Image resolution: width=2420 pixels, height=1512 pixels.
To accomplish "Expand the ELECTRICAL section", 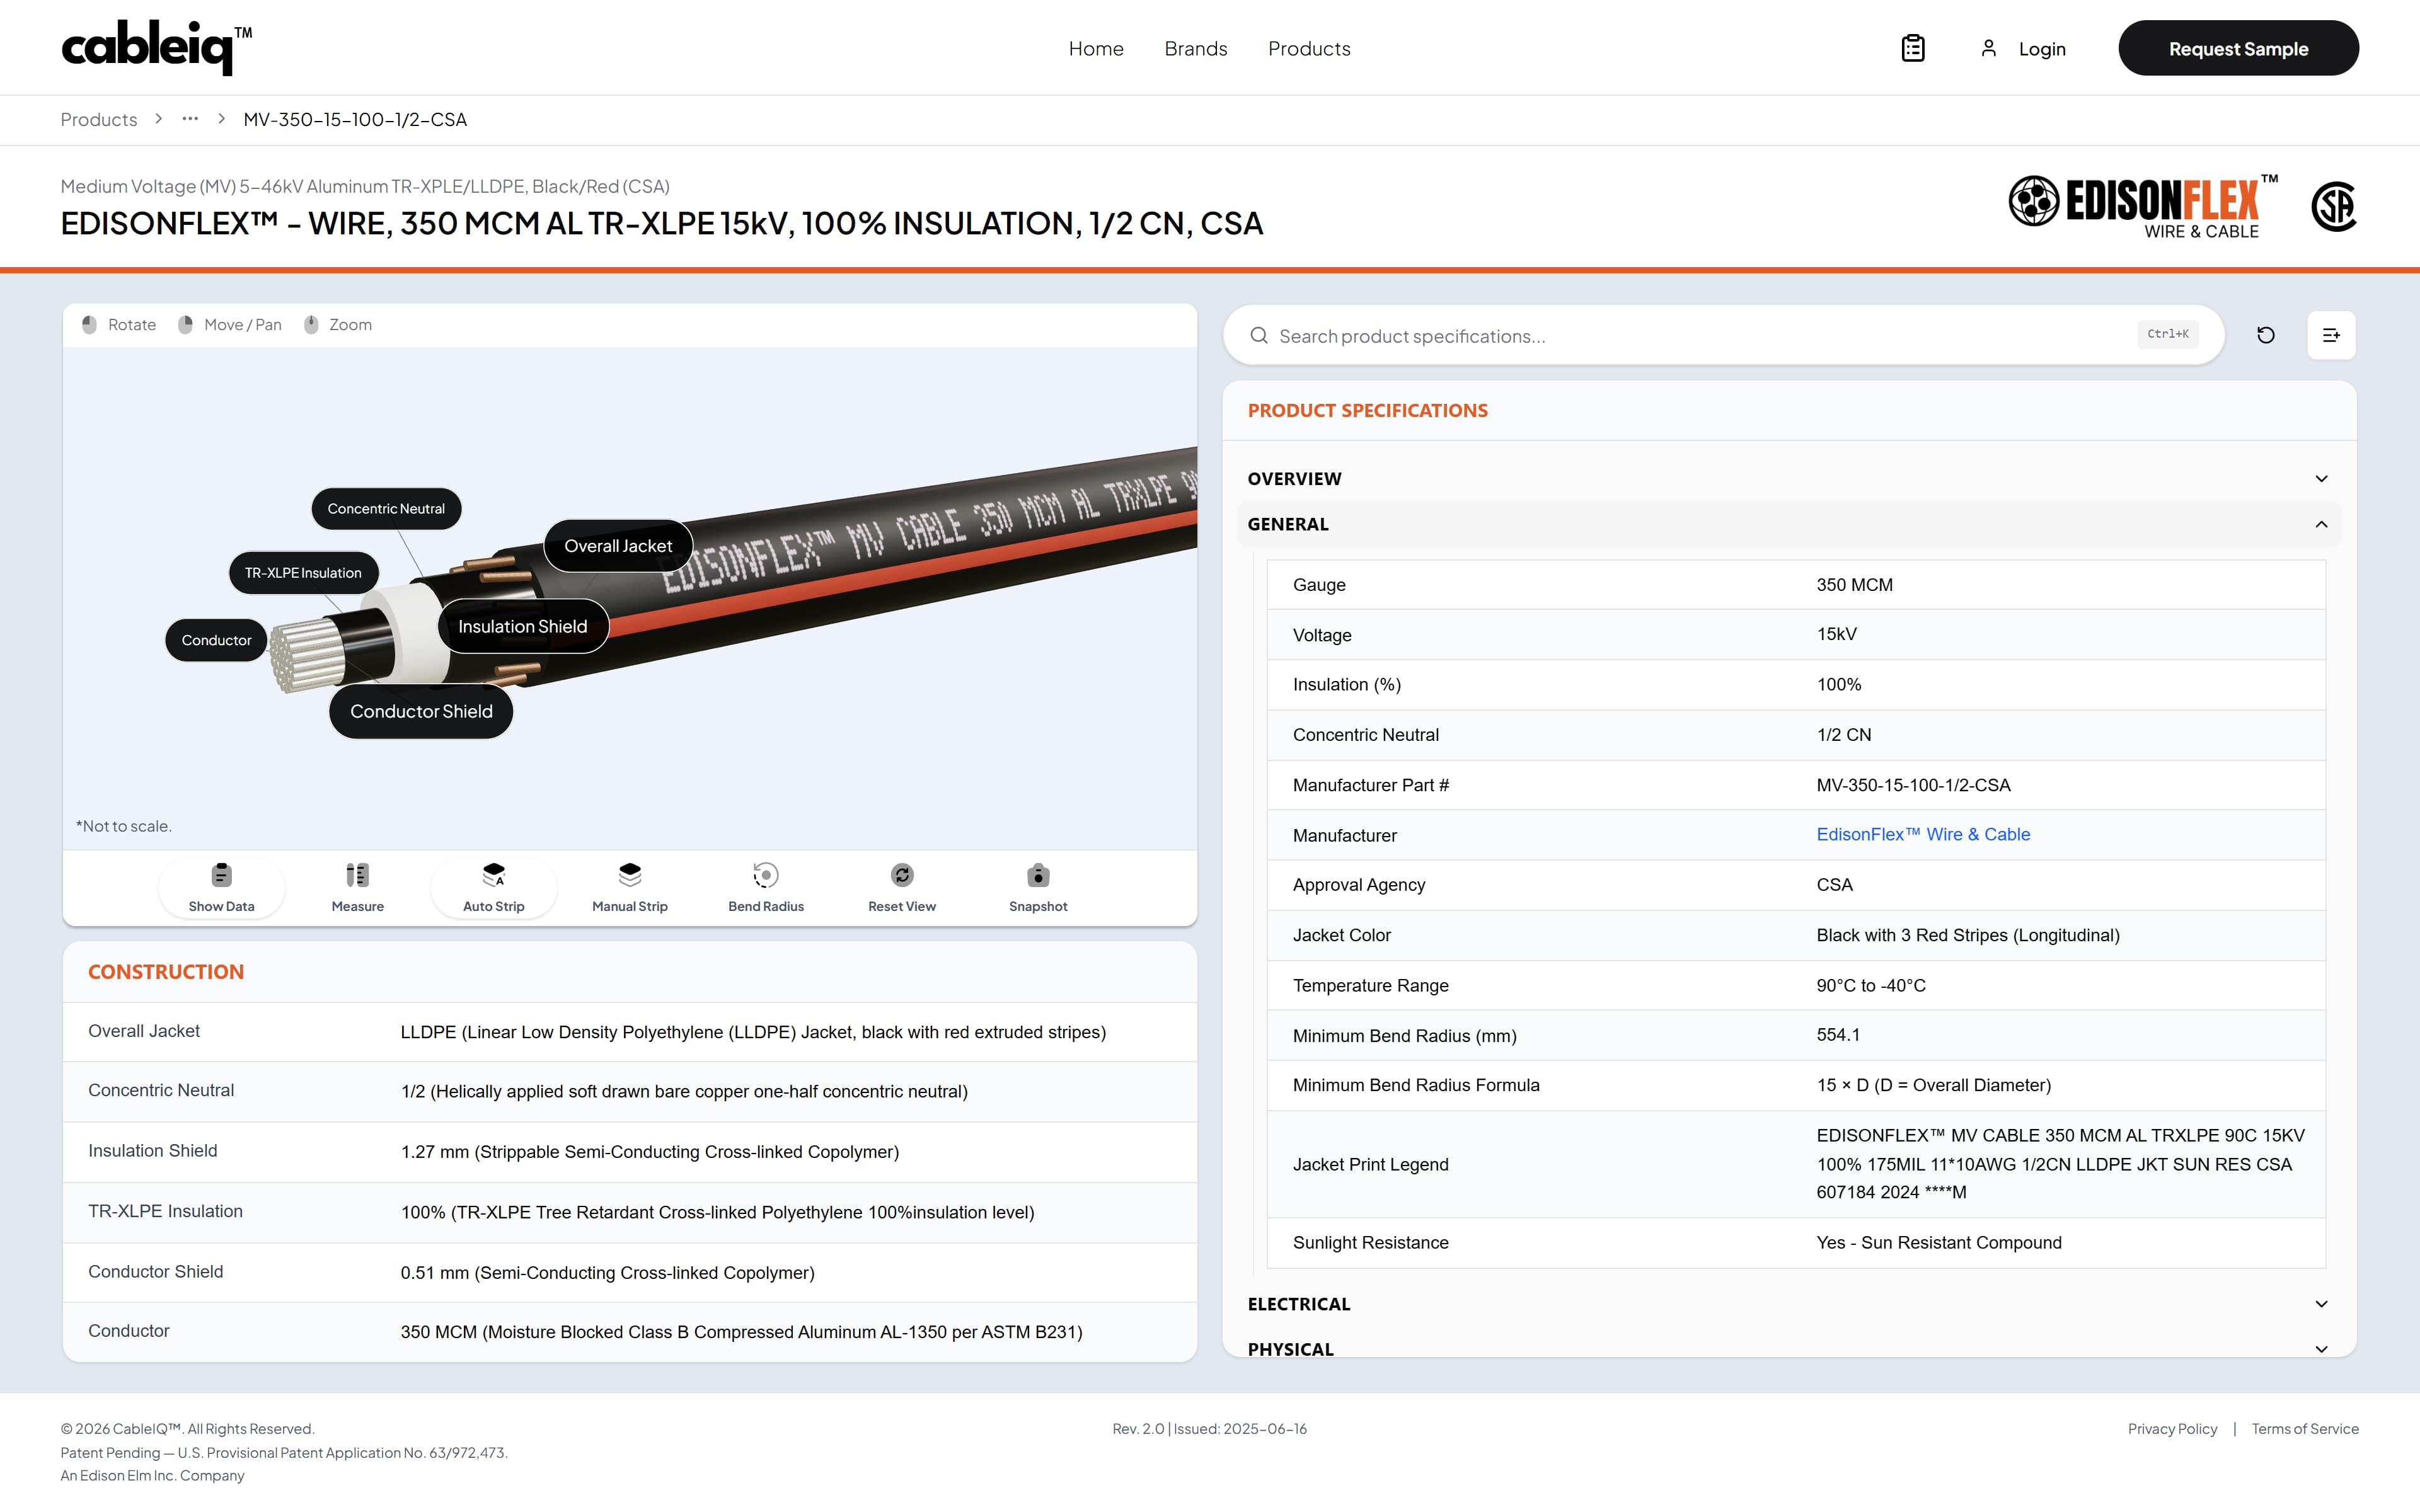I will (x=1789, y=1304).
